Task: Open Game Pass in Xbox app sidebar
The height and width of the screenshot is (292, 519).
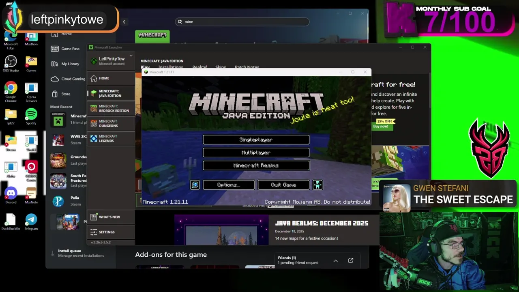Action: [66, 49]
